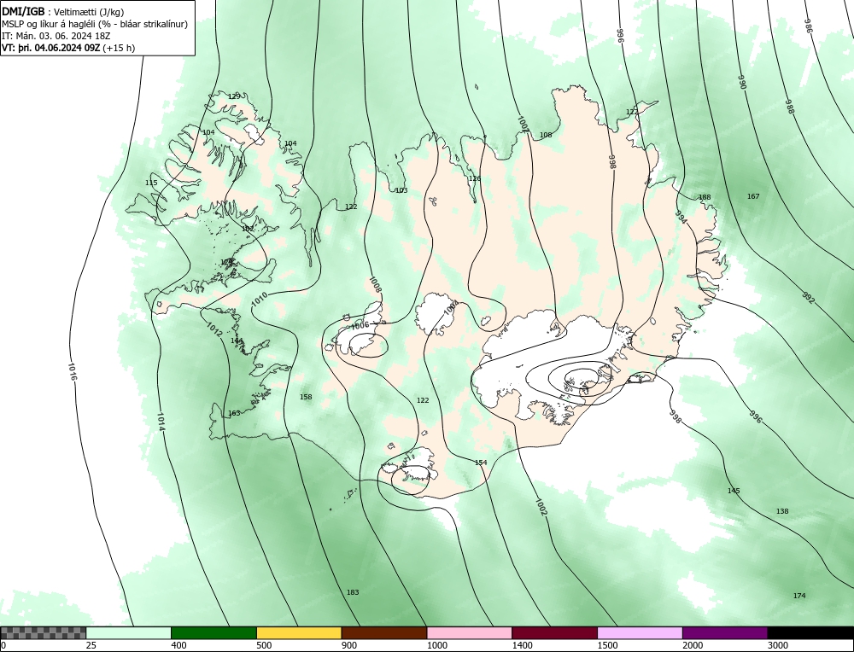Select the yellow 500–900 legend swatch

point(299,633)
